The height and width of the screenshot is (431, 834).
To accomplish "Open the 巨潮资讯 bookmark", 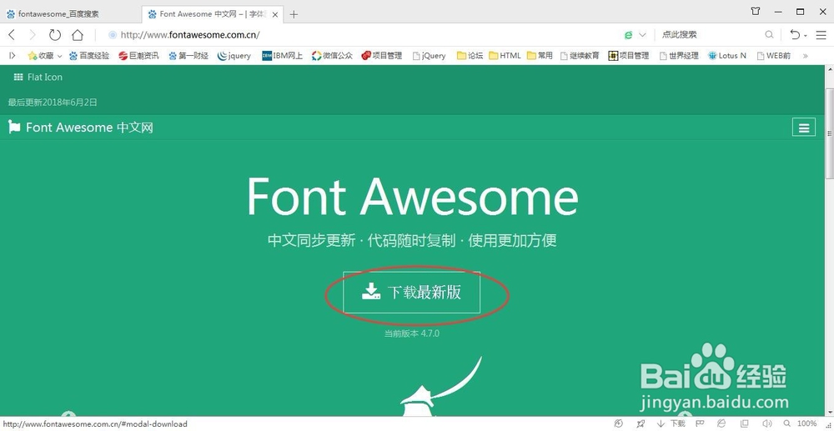I will (138, 55).
